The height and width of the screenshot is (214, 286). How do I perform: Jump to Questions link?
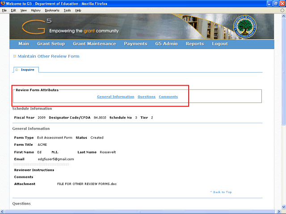(147, 97)
